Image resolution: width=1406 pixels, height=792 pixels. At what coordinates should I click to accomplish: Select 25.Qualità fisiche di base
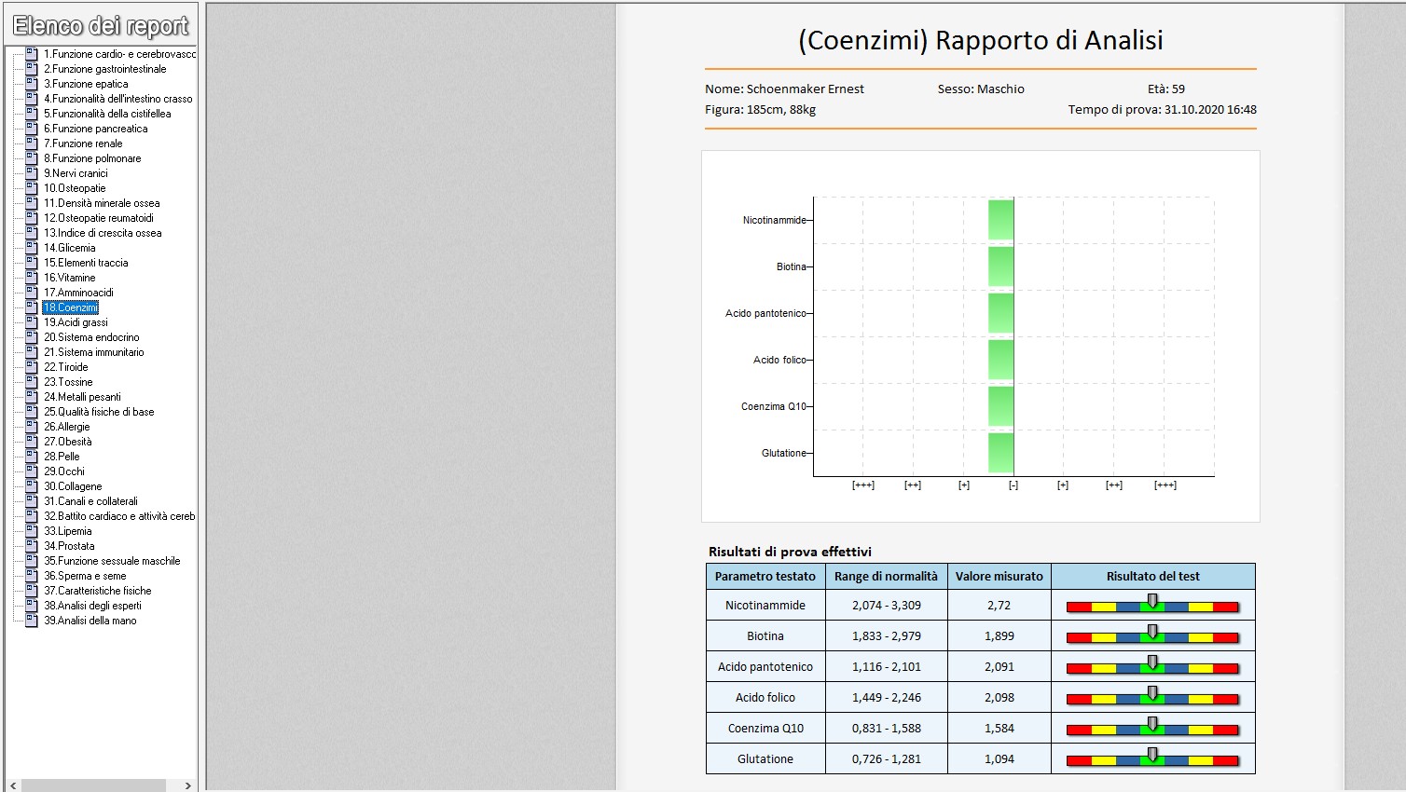tap(99, 412)
